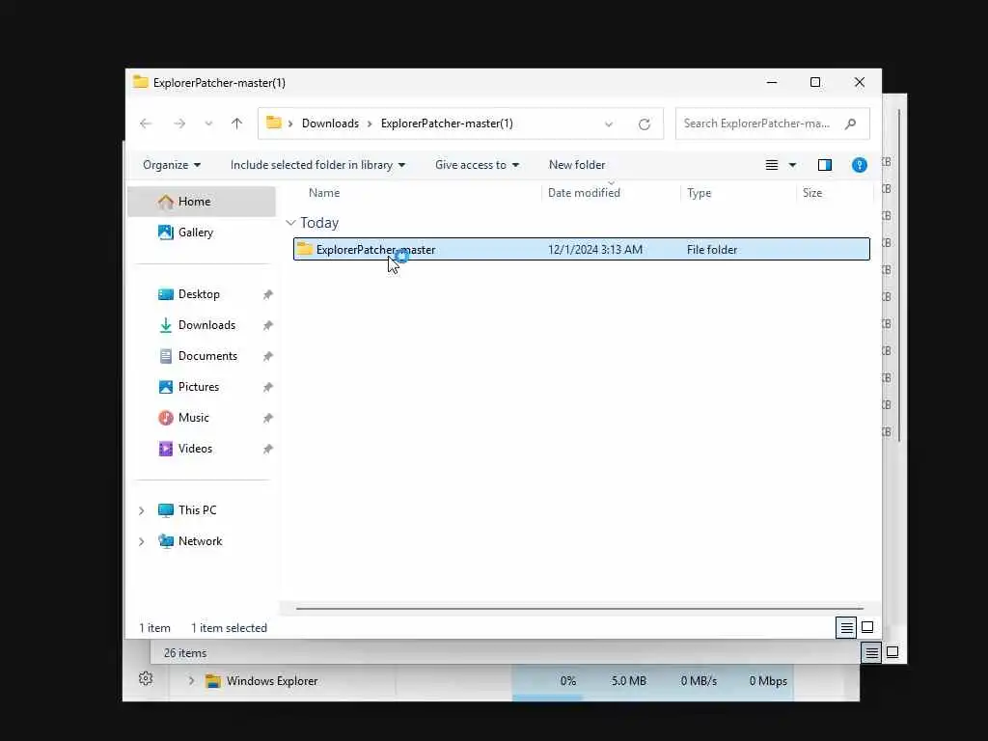Sort by Type column header
This screenshot has height=741, width=988.
click(699, 193)
